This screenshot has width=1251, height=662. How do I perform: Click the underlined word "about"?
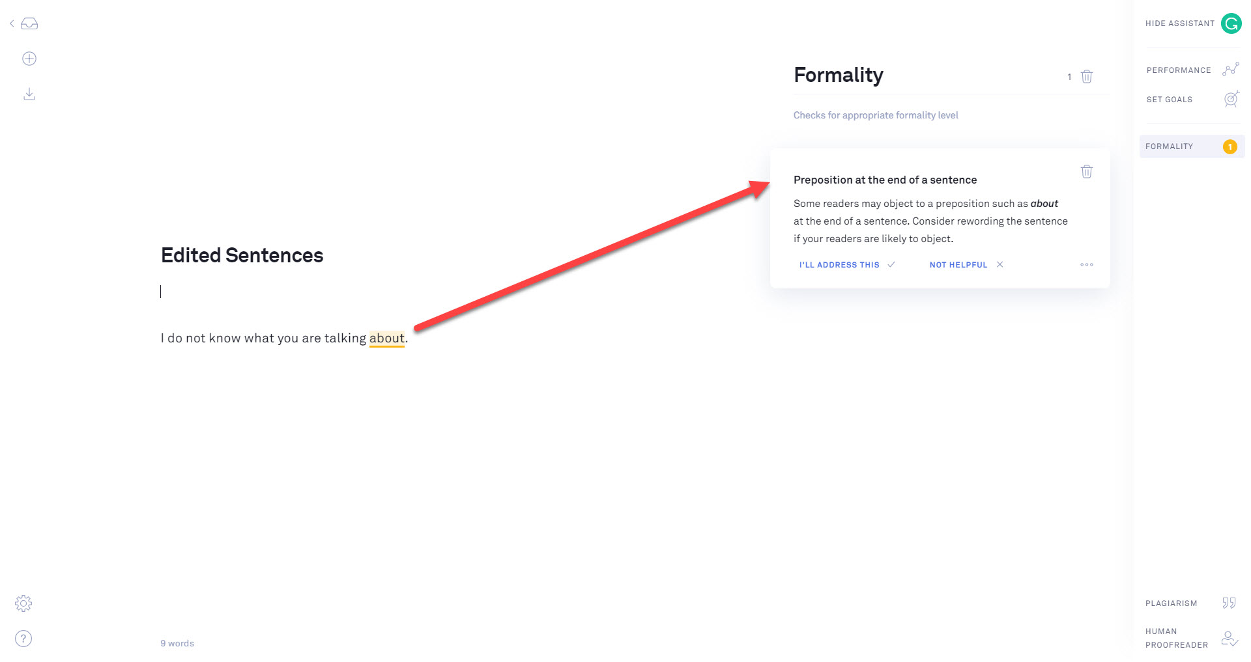pos(386,338)
